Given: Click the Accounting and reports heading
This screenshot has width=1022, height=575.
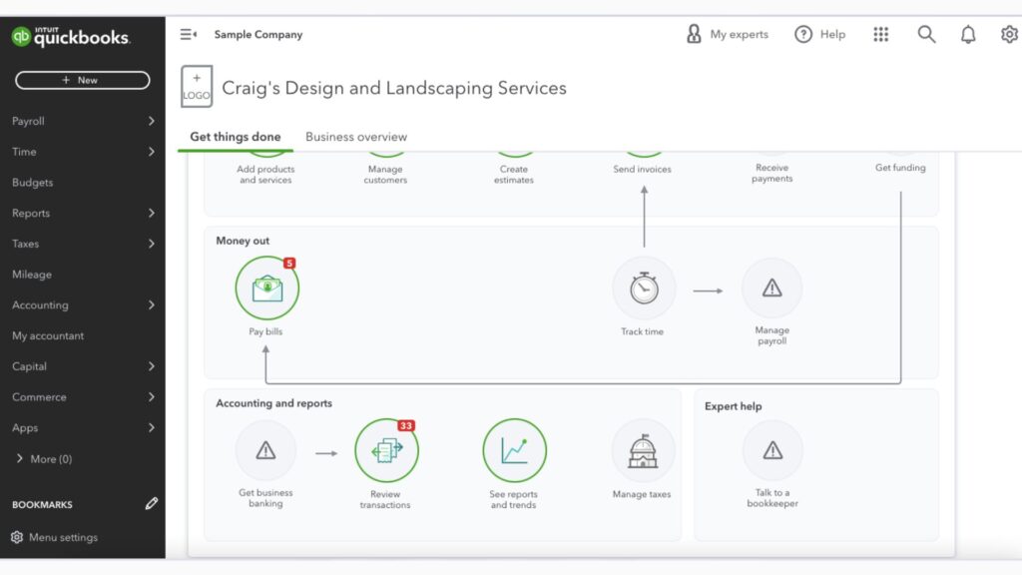Looking at the screenshot, I should click(273, 403).
